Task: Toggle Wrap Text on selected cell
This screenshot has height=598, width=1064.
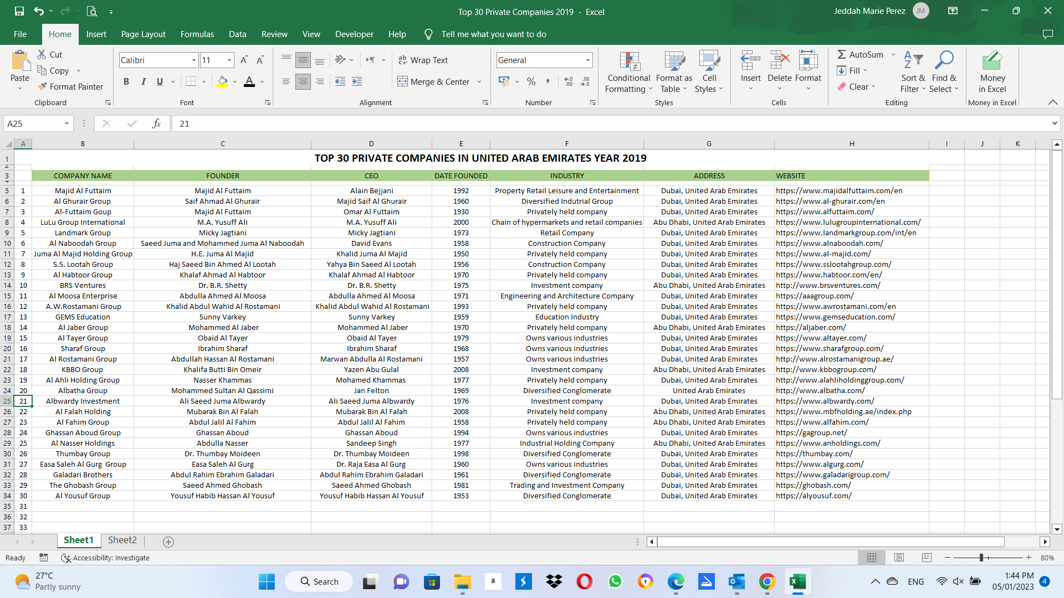Action: tap(423, 60)
